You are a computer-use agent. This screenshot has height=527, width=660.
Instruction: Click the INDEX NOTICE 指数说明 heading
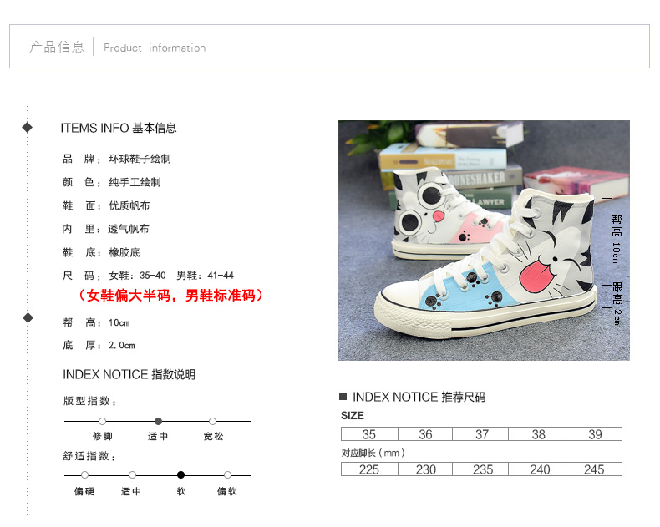tap(129, 374)
